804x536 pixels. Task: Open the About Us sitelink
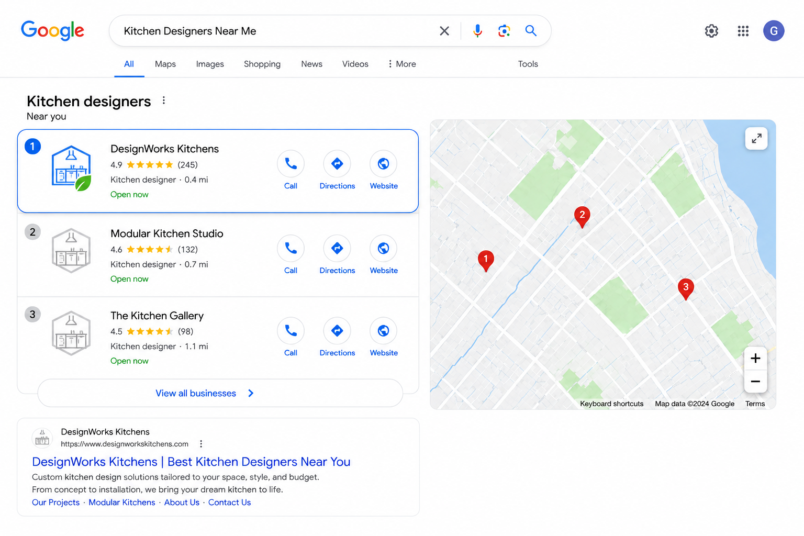click(x=182, y=502)
